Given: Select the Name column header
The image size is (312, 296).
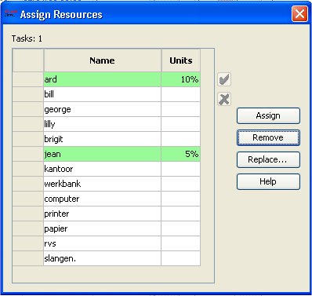Looking at the screenshot, I should click(103, 60).
